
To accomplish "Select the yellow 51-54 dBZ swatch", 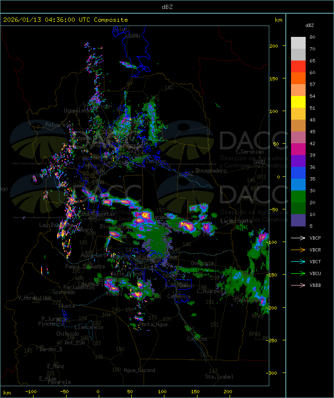I will [298, 102].
